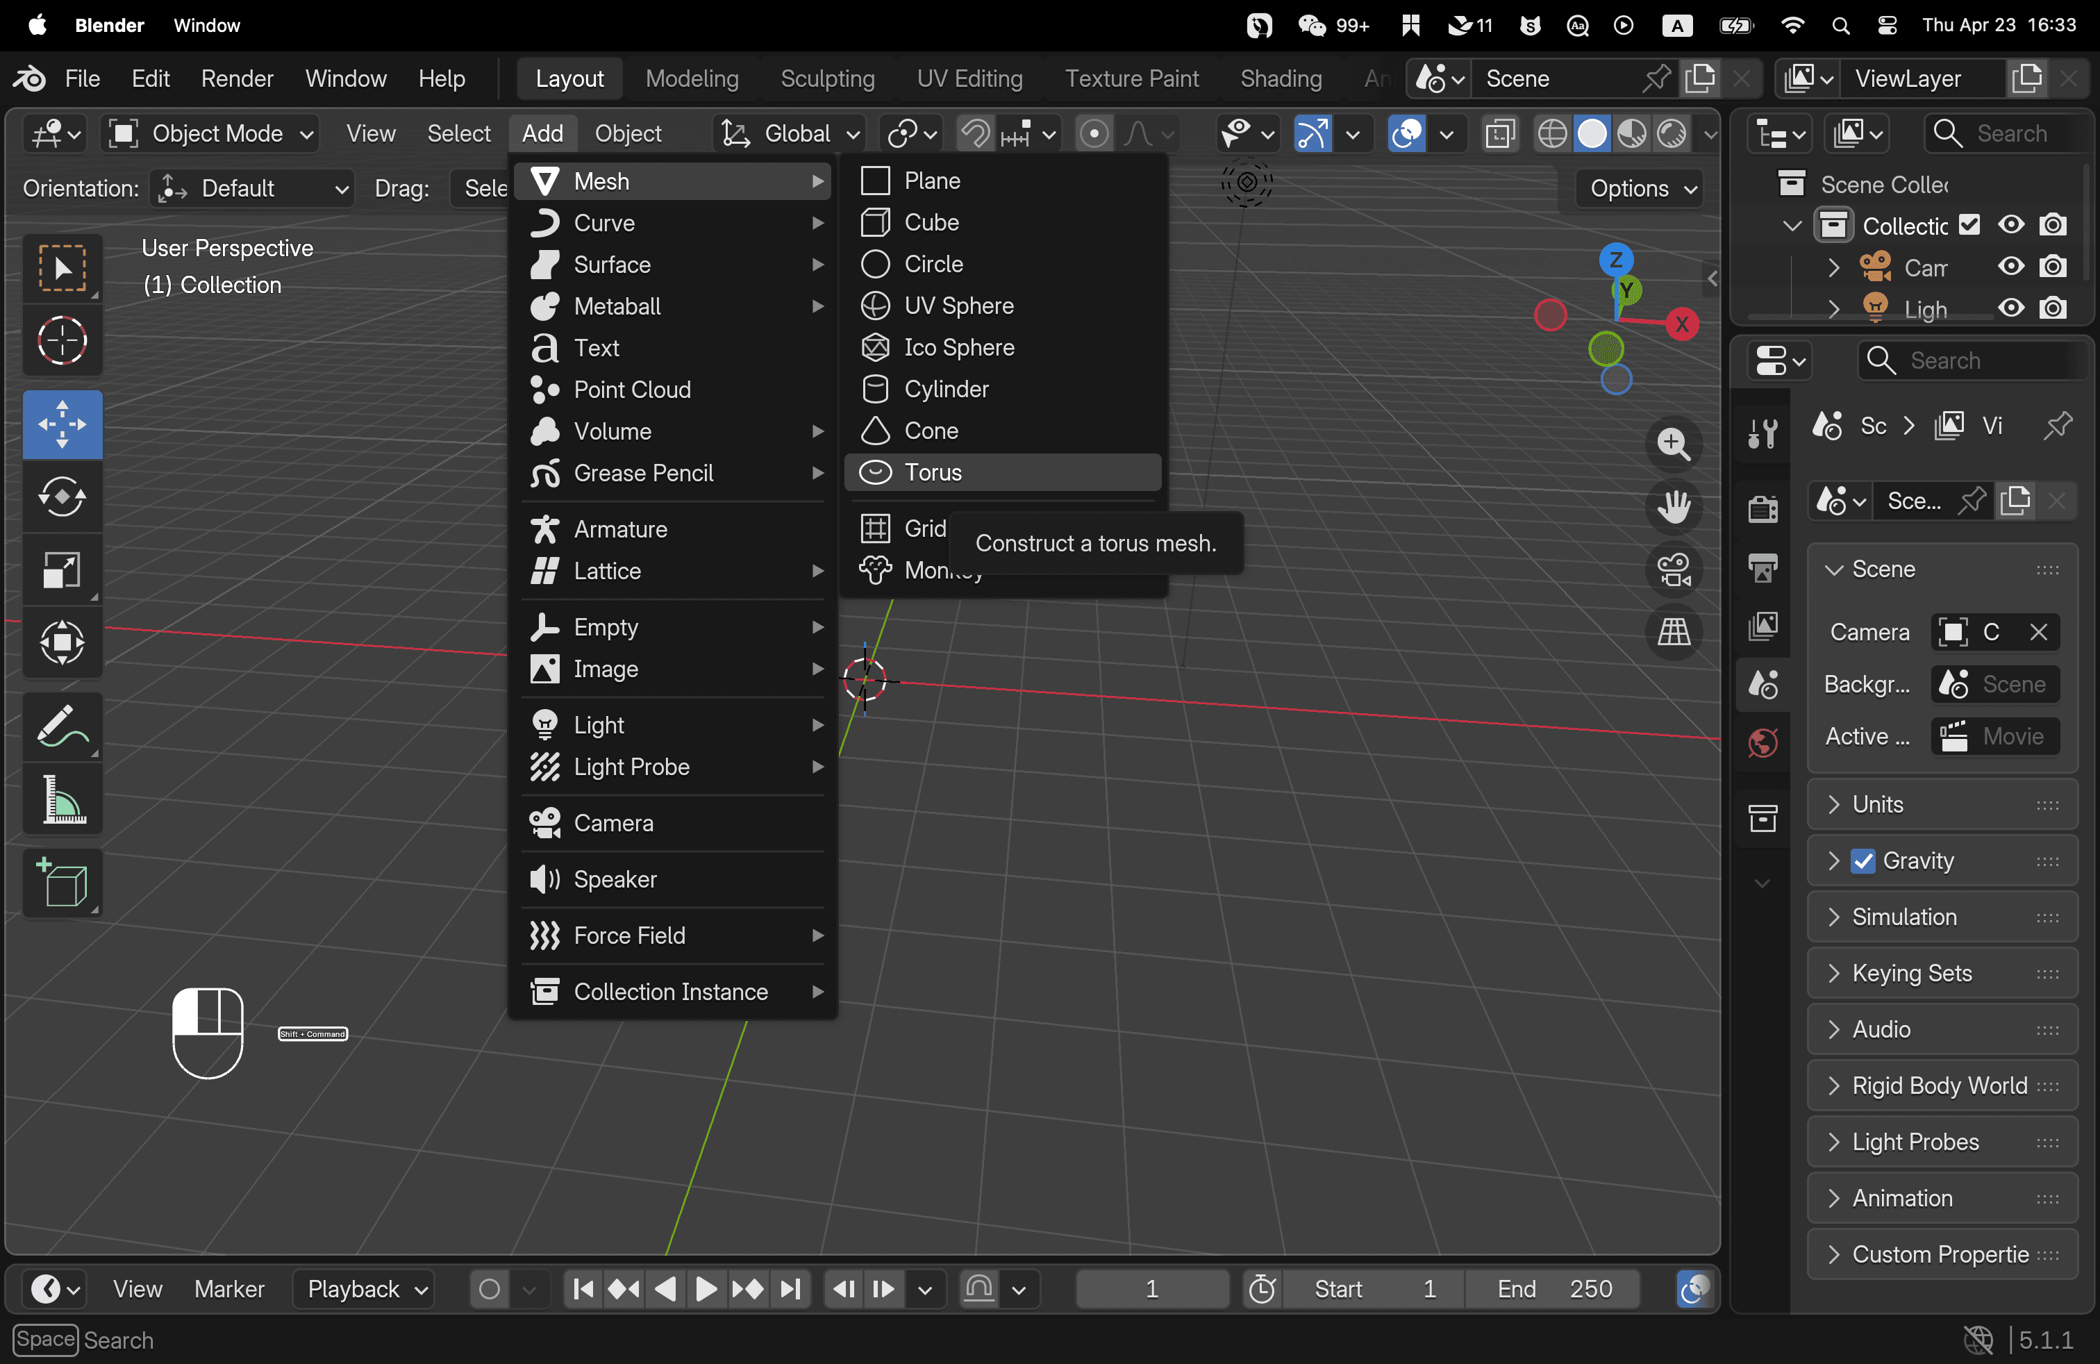Hide the Camera object in viewport
This screenshot has height=1364, width=2100.
click(2011, 267)
